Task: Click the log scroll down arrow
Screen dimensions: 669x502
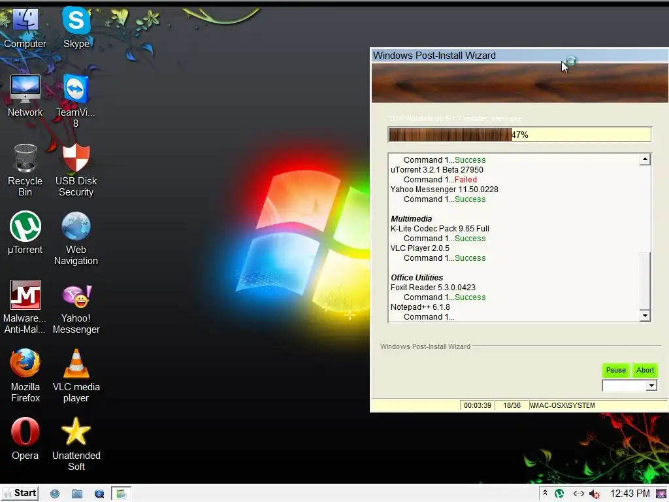Action: [x=645, y=316]
